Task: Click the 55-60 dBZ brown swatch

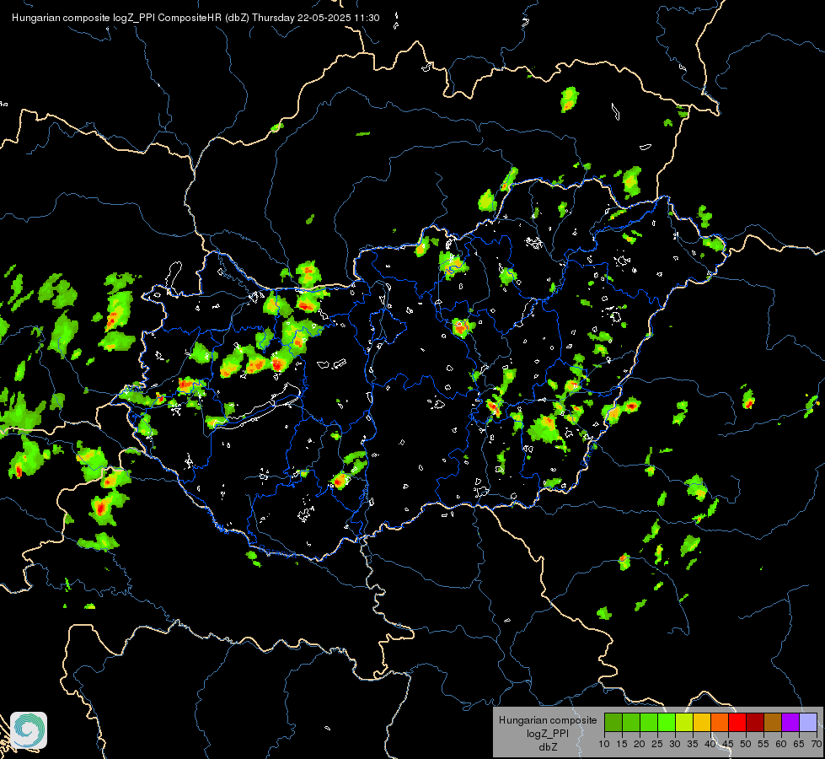Action: pos(773,723)
